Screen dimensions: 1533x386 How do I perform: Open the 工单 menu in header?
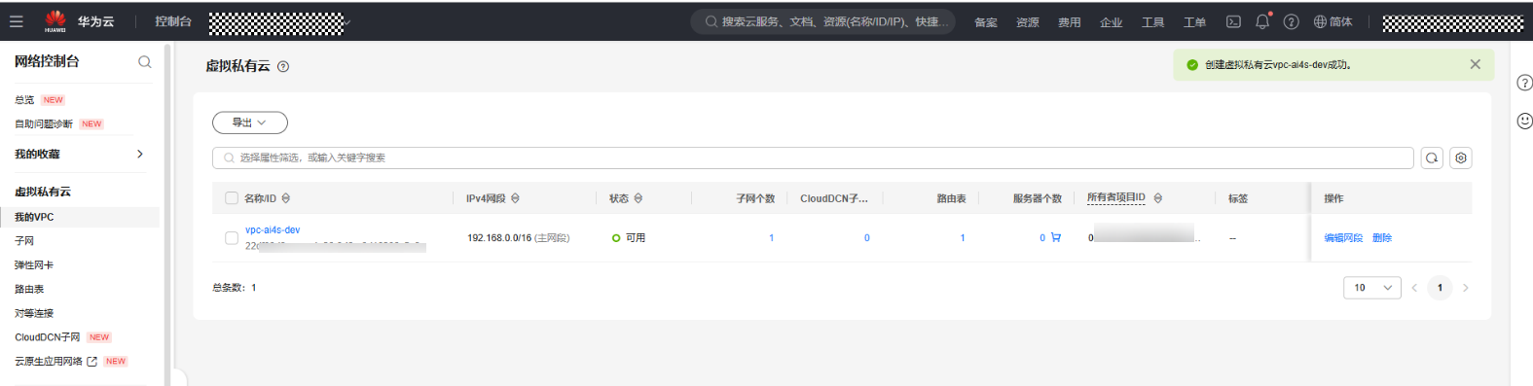(1195, 22)
